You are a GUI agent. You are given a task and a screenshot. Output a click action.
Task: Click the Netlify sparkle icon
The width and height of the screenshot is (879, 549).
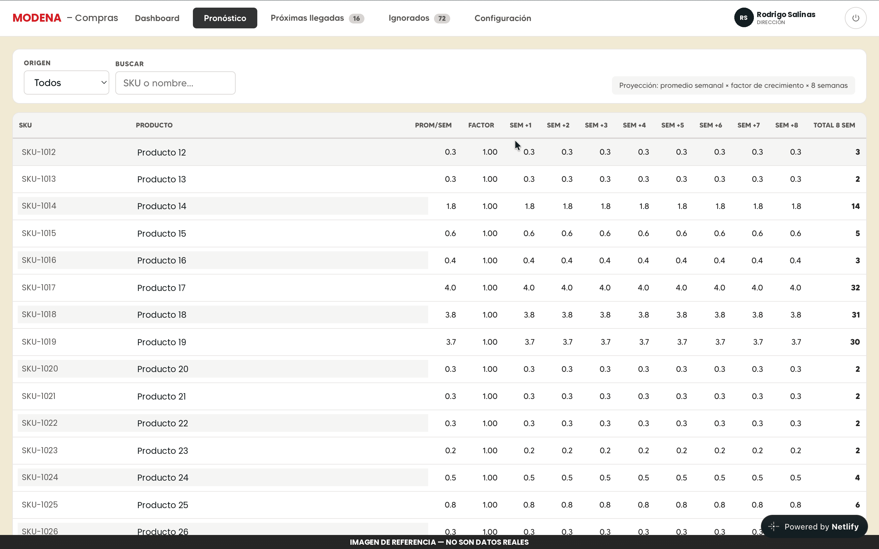(773, 526)
